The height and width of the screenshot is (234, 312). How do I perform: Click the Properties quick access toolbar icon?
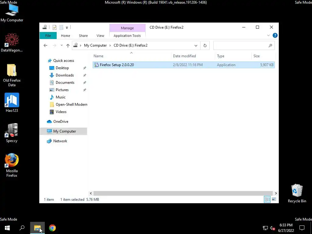click(54, 27)
